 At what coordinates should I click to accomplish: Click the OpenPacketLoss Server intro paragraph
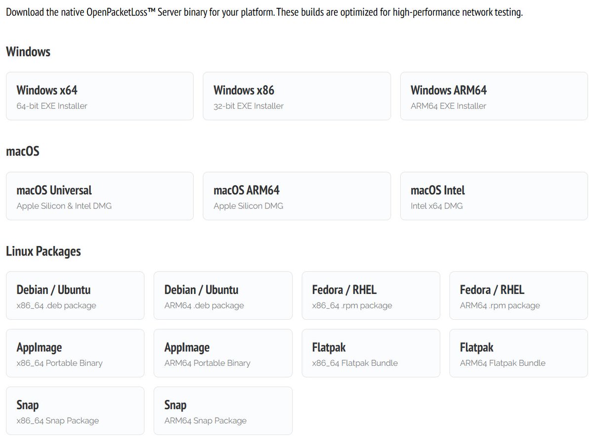tap(264, 12)
